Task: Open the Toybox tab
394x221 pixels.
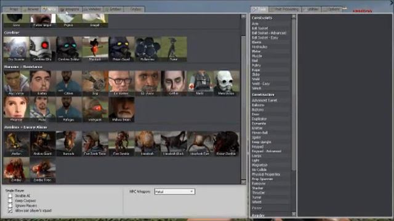Action: point(134,9)
